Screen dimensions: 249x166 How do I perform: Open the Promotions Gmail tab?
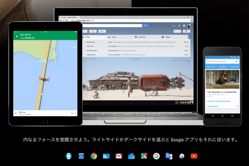point(146,37)
